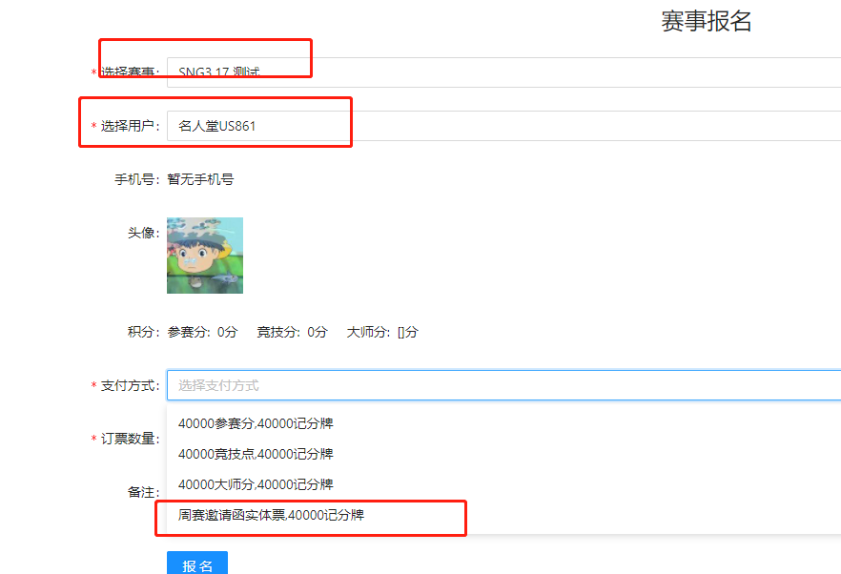Click the 订票数量 field label
This screenshot has height=574, width=841.
coord(129,439)
